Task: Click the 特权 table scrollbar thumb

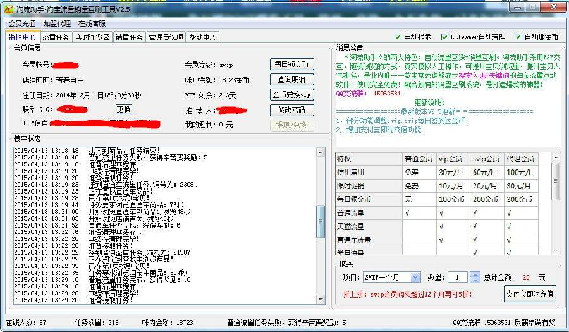Action: (556, 181)
